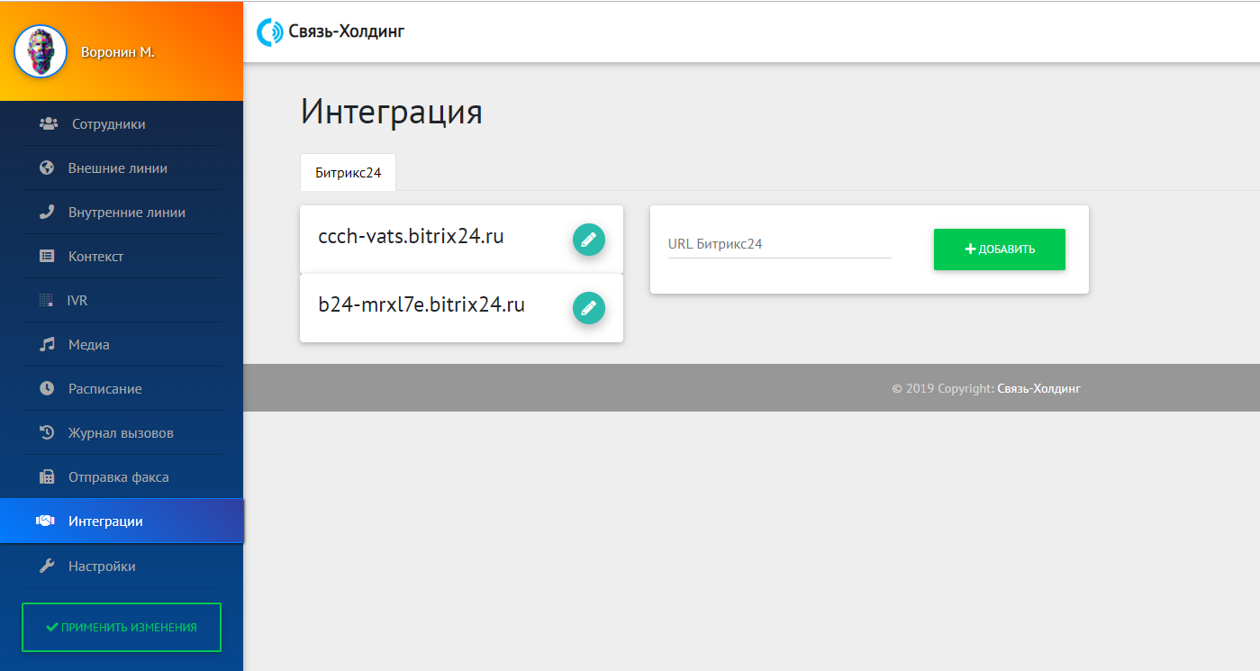Click the Настройки wrench icon
Screen dimensions: 1260x671
click(48, 567)
